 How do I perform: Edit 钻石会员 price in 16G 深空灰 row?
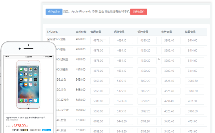pos(194,71)
